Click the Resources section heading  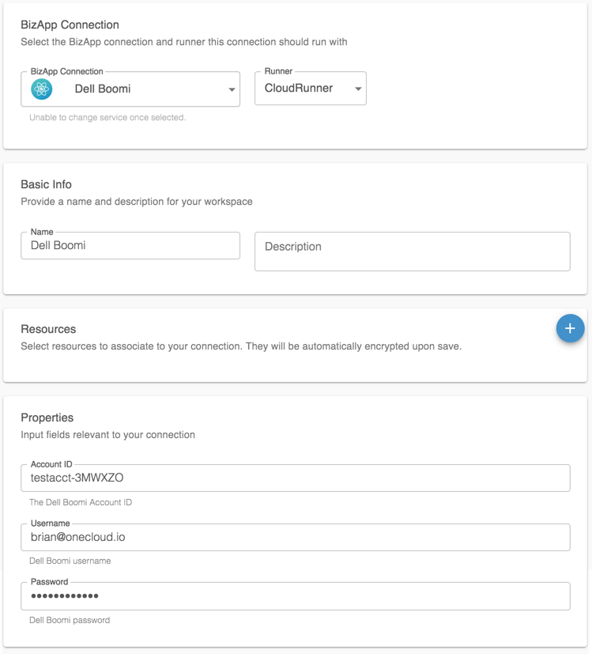(x=48, y=329)
